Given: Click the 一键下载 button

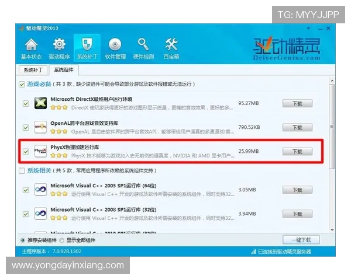Looking at the screenshot, I should [301, 240].
